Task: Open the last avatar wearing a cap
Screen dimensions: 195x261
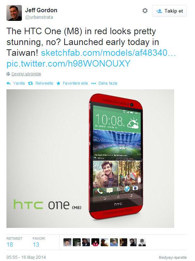Action: pos(142,242)
